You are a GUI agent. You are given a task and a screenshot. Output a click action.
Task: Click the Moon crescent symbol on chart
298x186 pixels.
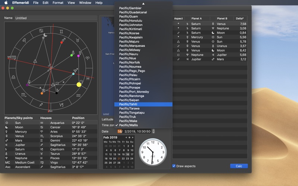click(x=45, y=35)
